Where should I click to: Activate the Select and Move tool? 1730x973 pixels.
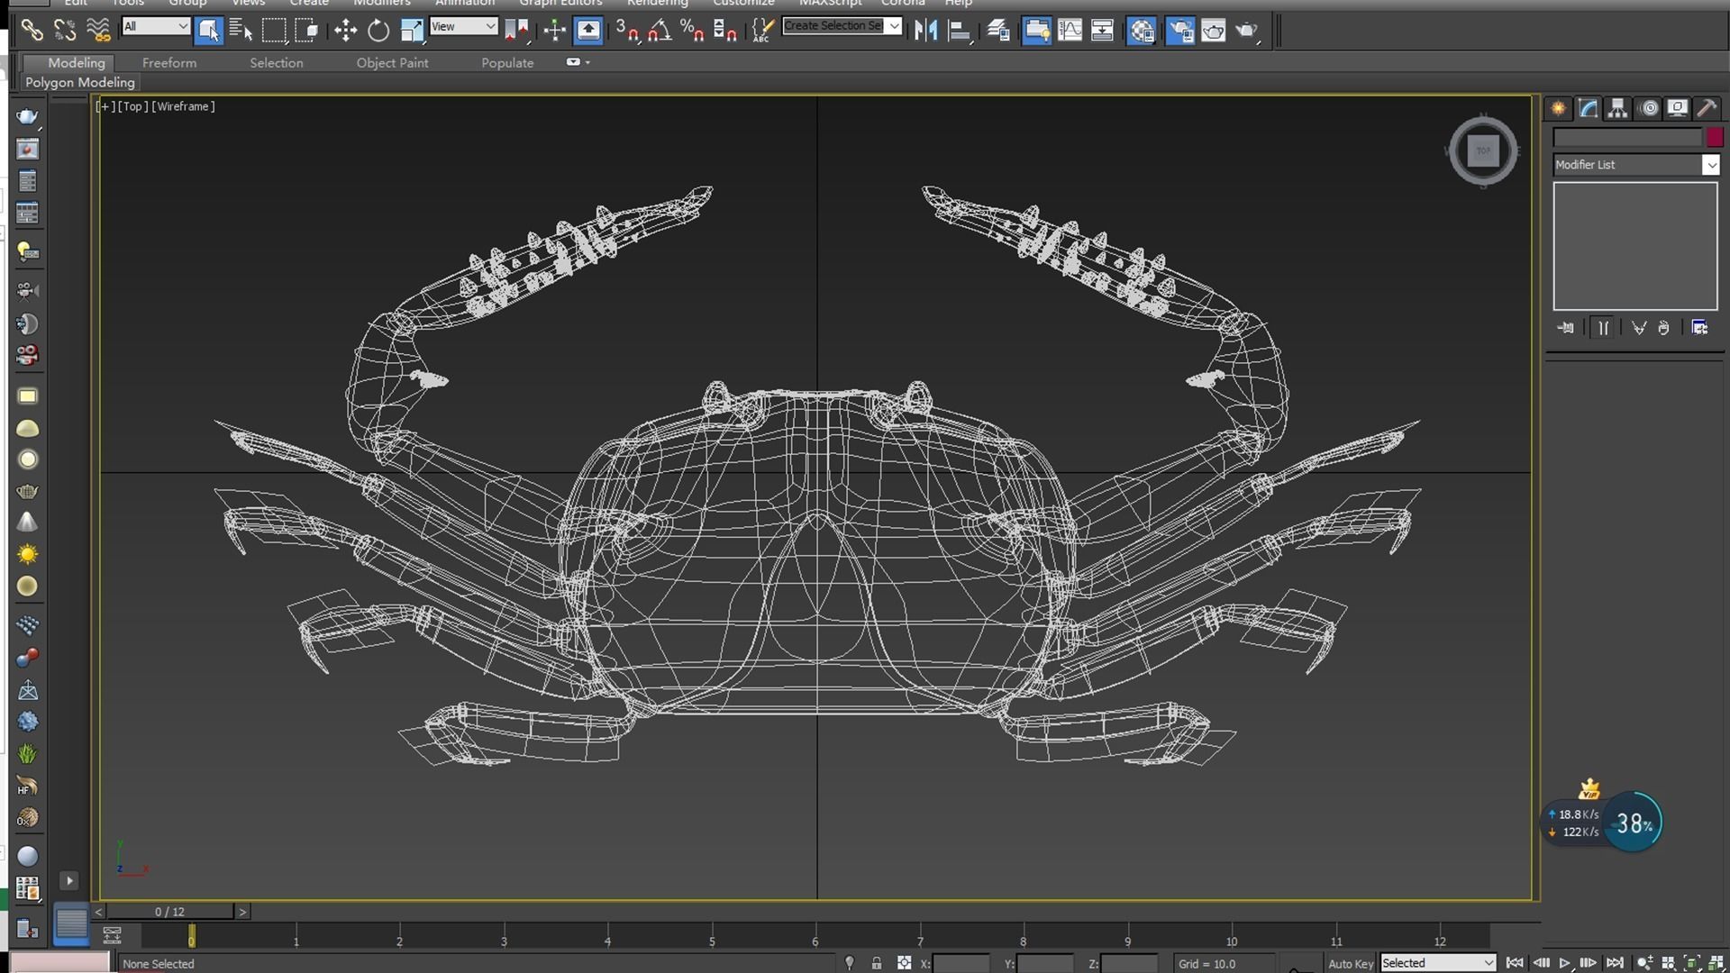pyautogui.click(x=345, y=31)
